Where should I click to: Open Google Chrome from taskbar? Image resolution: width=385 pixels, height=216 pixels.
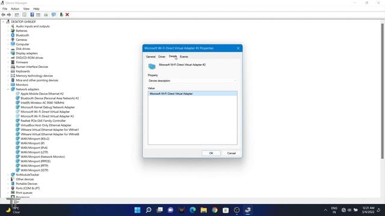click(215, 210)
